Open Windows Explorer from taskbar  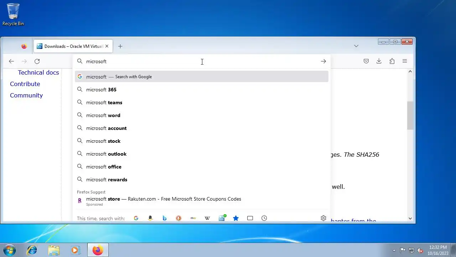pyautogui.click(x=54, y=250)
